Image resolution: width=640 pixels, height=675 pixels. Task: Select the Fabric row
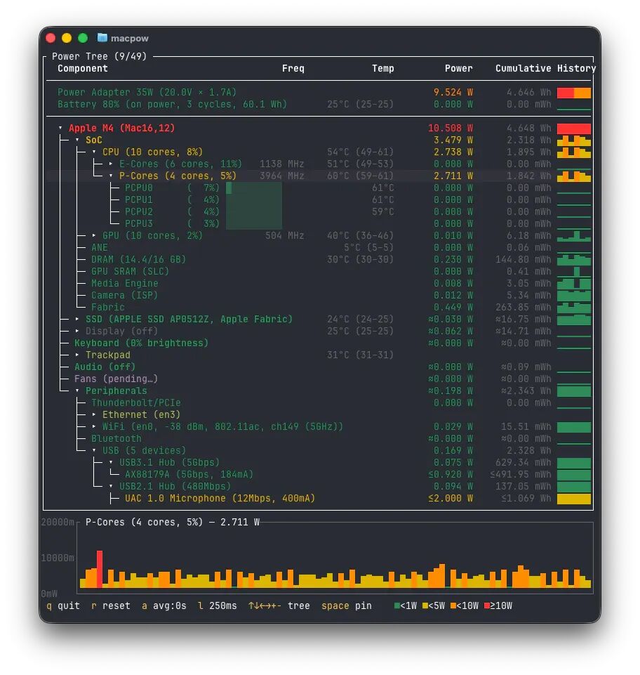(319, 308)
